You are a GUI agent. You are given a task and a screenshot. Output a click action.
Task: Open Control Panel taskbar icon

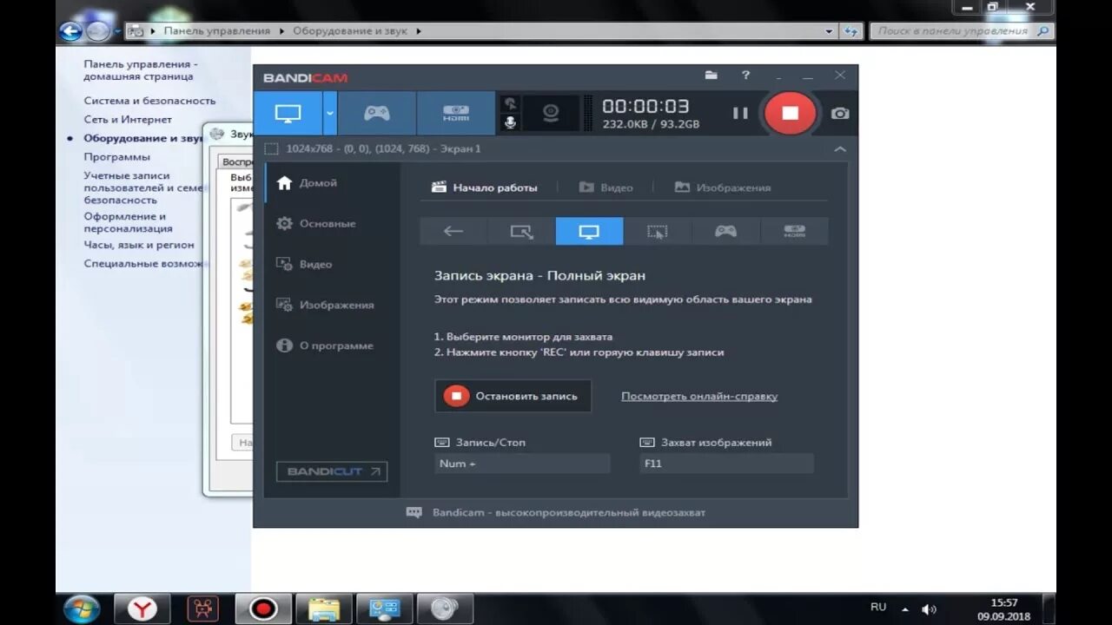pyautogui.click(x=384, y=609)
